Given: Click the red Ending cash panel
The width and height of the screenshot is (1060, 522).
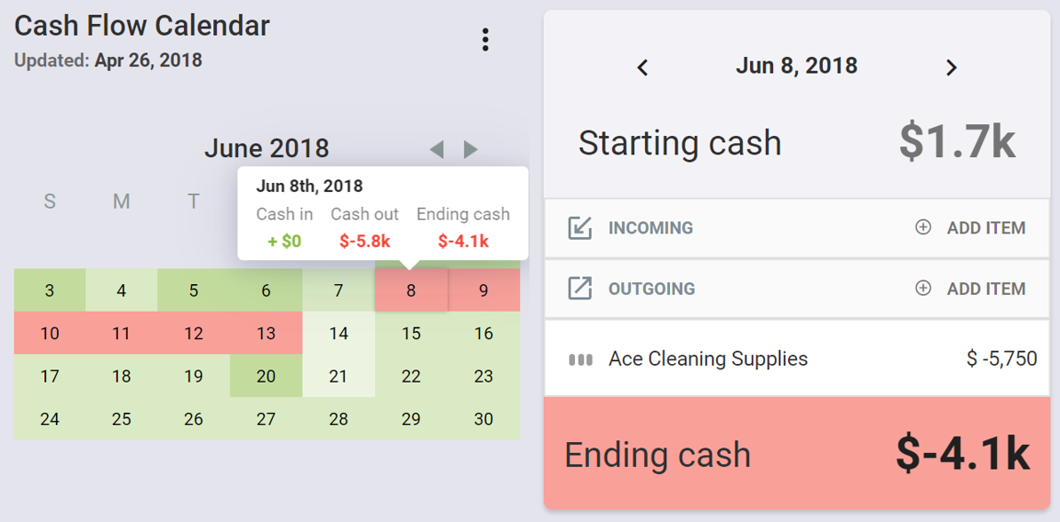Looking at the screenshot, I should pos(797,453).
